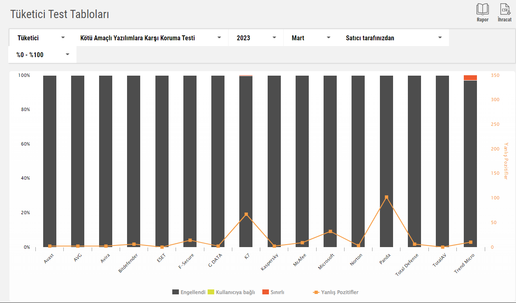Open the 2023 year dropdown

pos(256,38)
